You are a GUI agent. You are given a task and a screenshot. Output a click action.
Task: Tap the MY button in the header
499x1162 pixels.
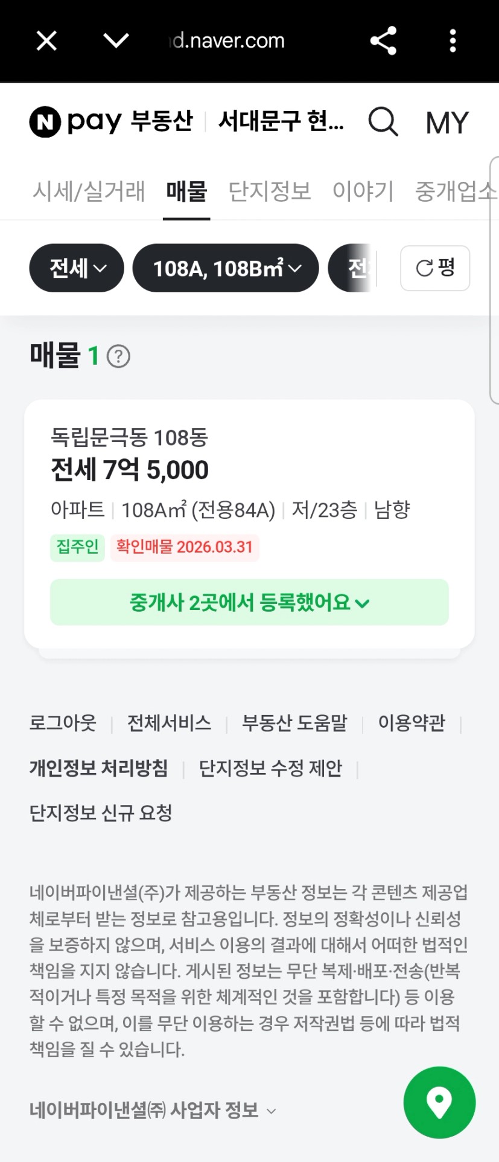click(447, 123)
